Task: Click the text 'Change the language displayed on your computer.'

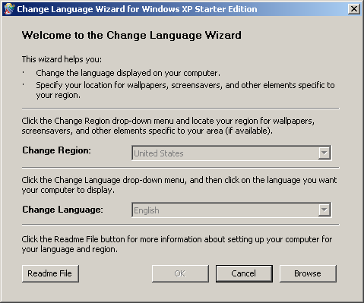Action: tap(128, 73)
